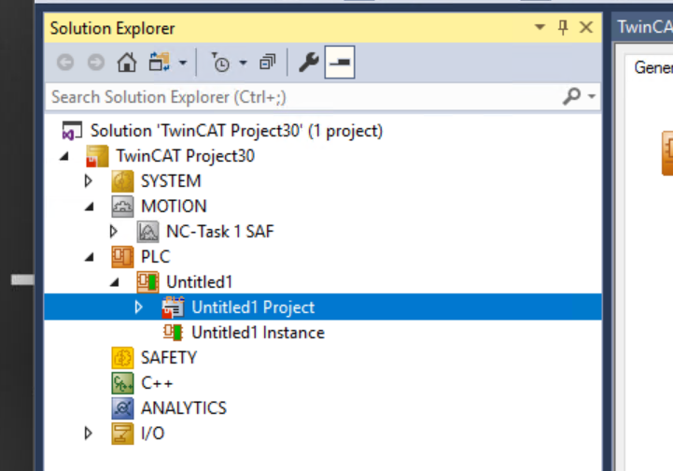Click the Forward navigation arrow in Solution Explorer

point(96,63)
